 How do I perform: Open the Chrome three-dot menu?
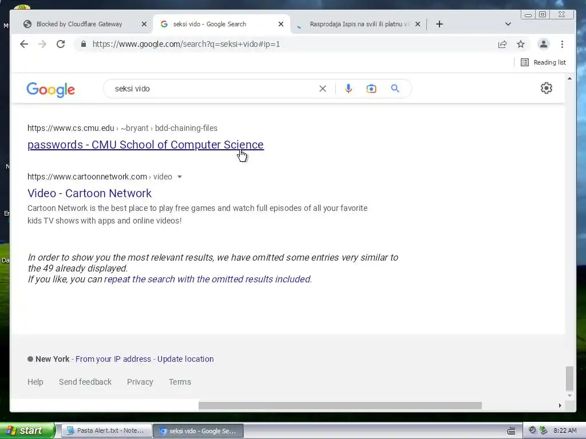coord(562,44)
